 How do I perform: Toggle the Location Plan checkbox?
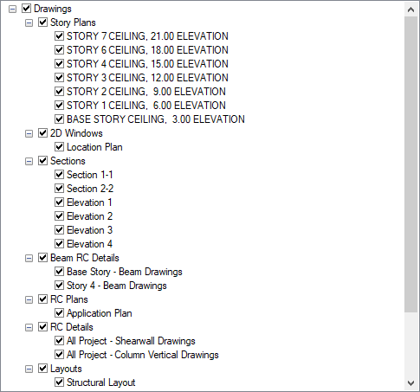tap(59, 147)
